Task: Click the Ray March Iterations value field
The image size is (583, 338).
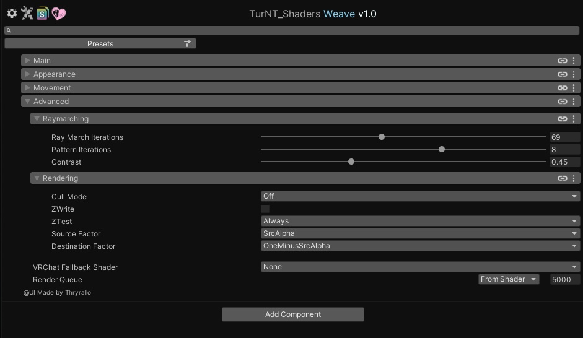Action: pyautogui.click(x=564, y=137)
